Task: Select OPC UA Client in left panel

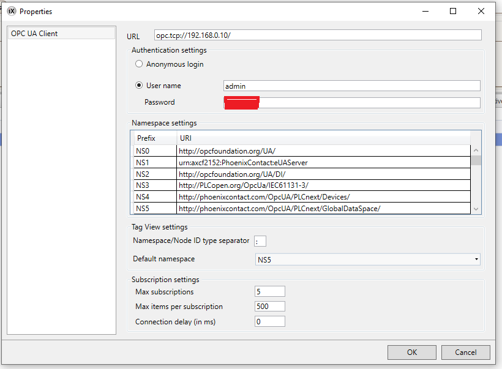Action: pyautogui.click(x=61, y=34)
